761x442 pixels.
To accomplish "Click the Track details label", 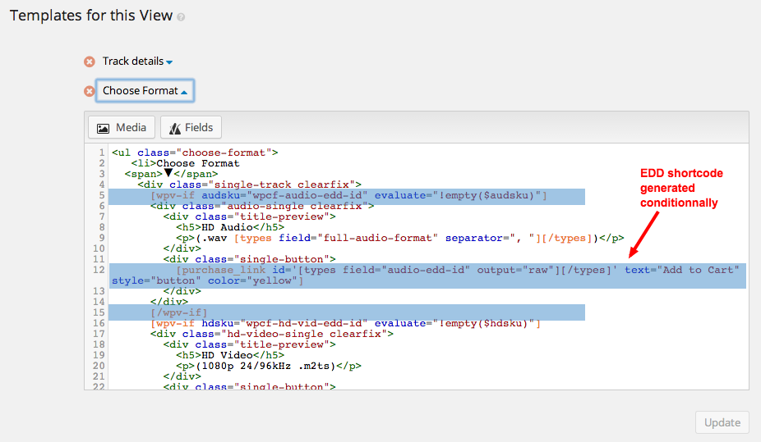I will click(133, 62).
